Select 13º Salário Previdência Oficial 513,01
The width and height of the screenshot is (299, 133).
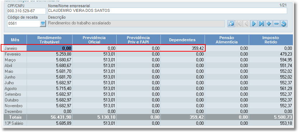click(94, 123)
